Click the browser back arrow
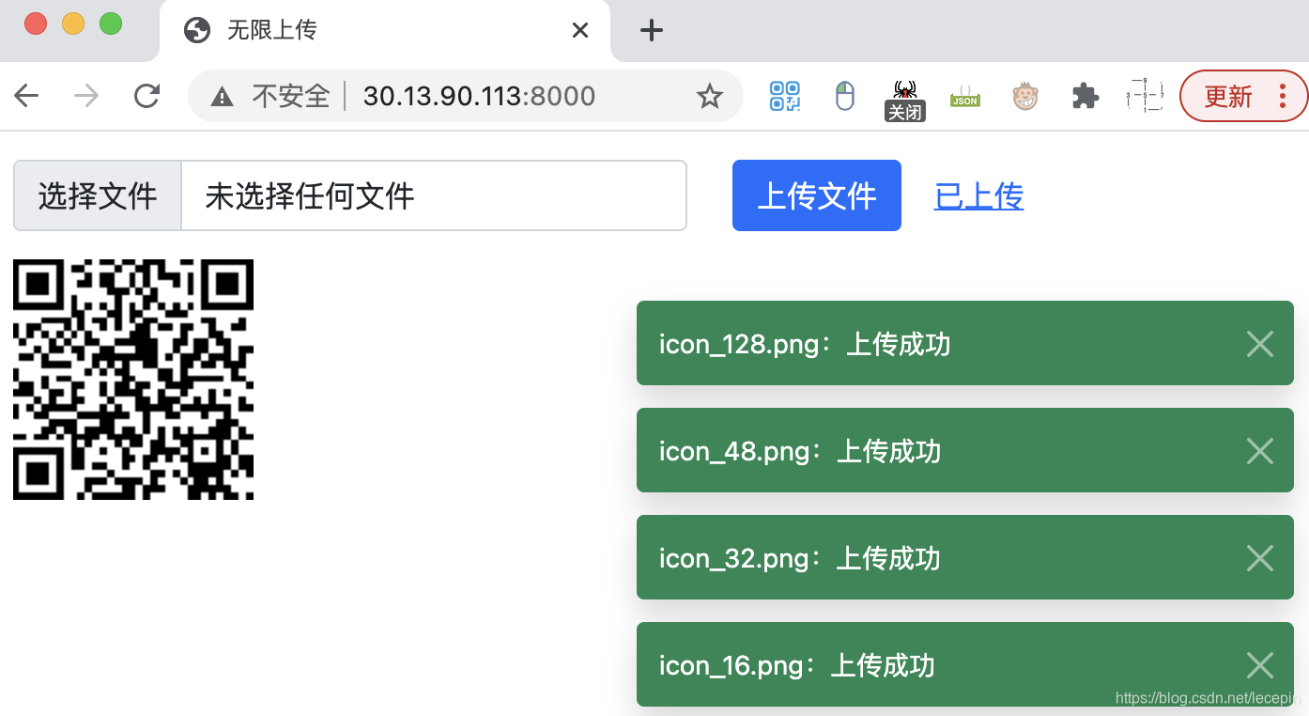Viewport: 1309px width, 716px height. click(x=26, y=96)
